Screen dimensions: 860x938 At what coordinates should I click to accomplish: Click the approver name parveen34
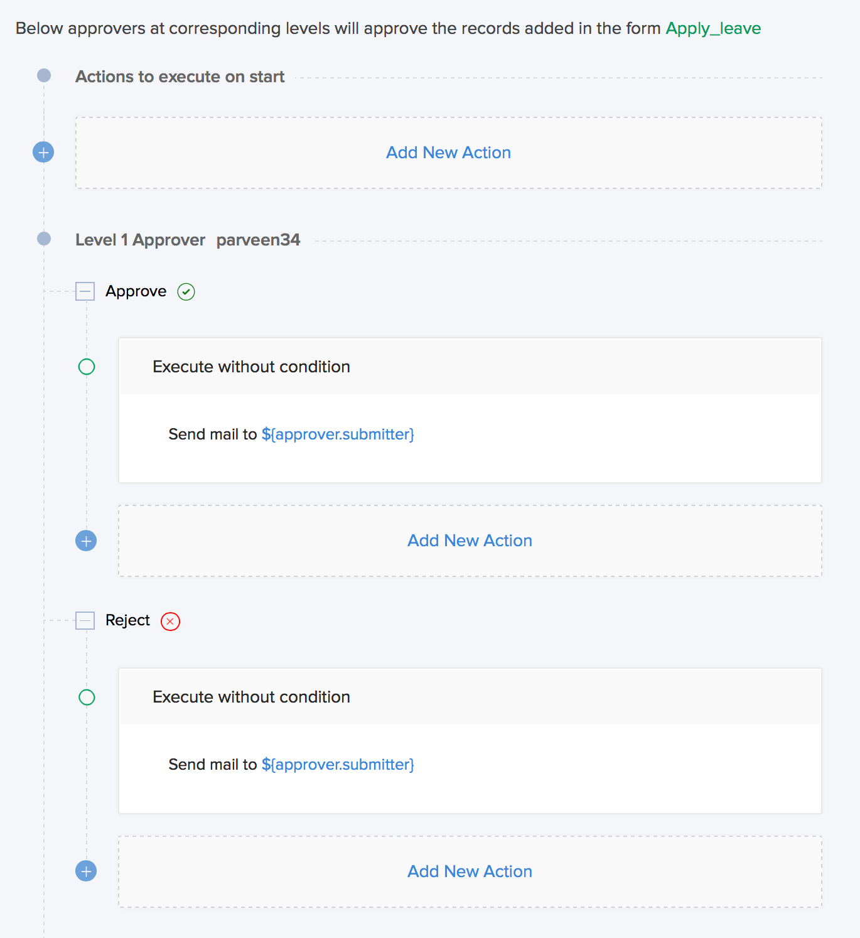click(x=258, y=240)
